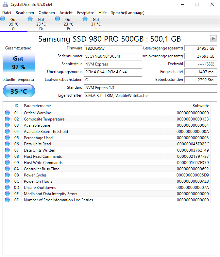Go to next disk with arrow button
220x257 pixels.
coord(213,39)
